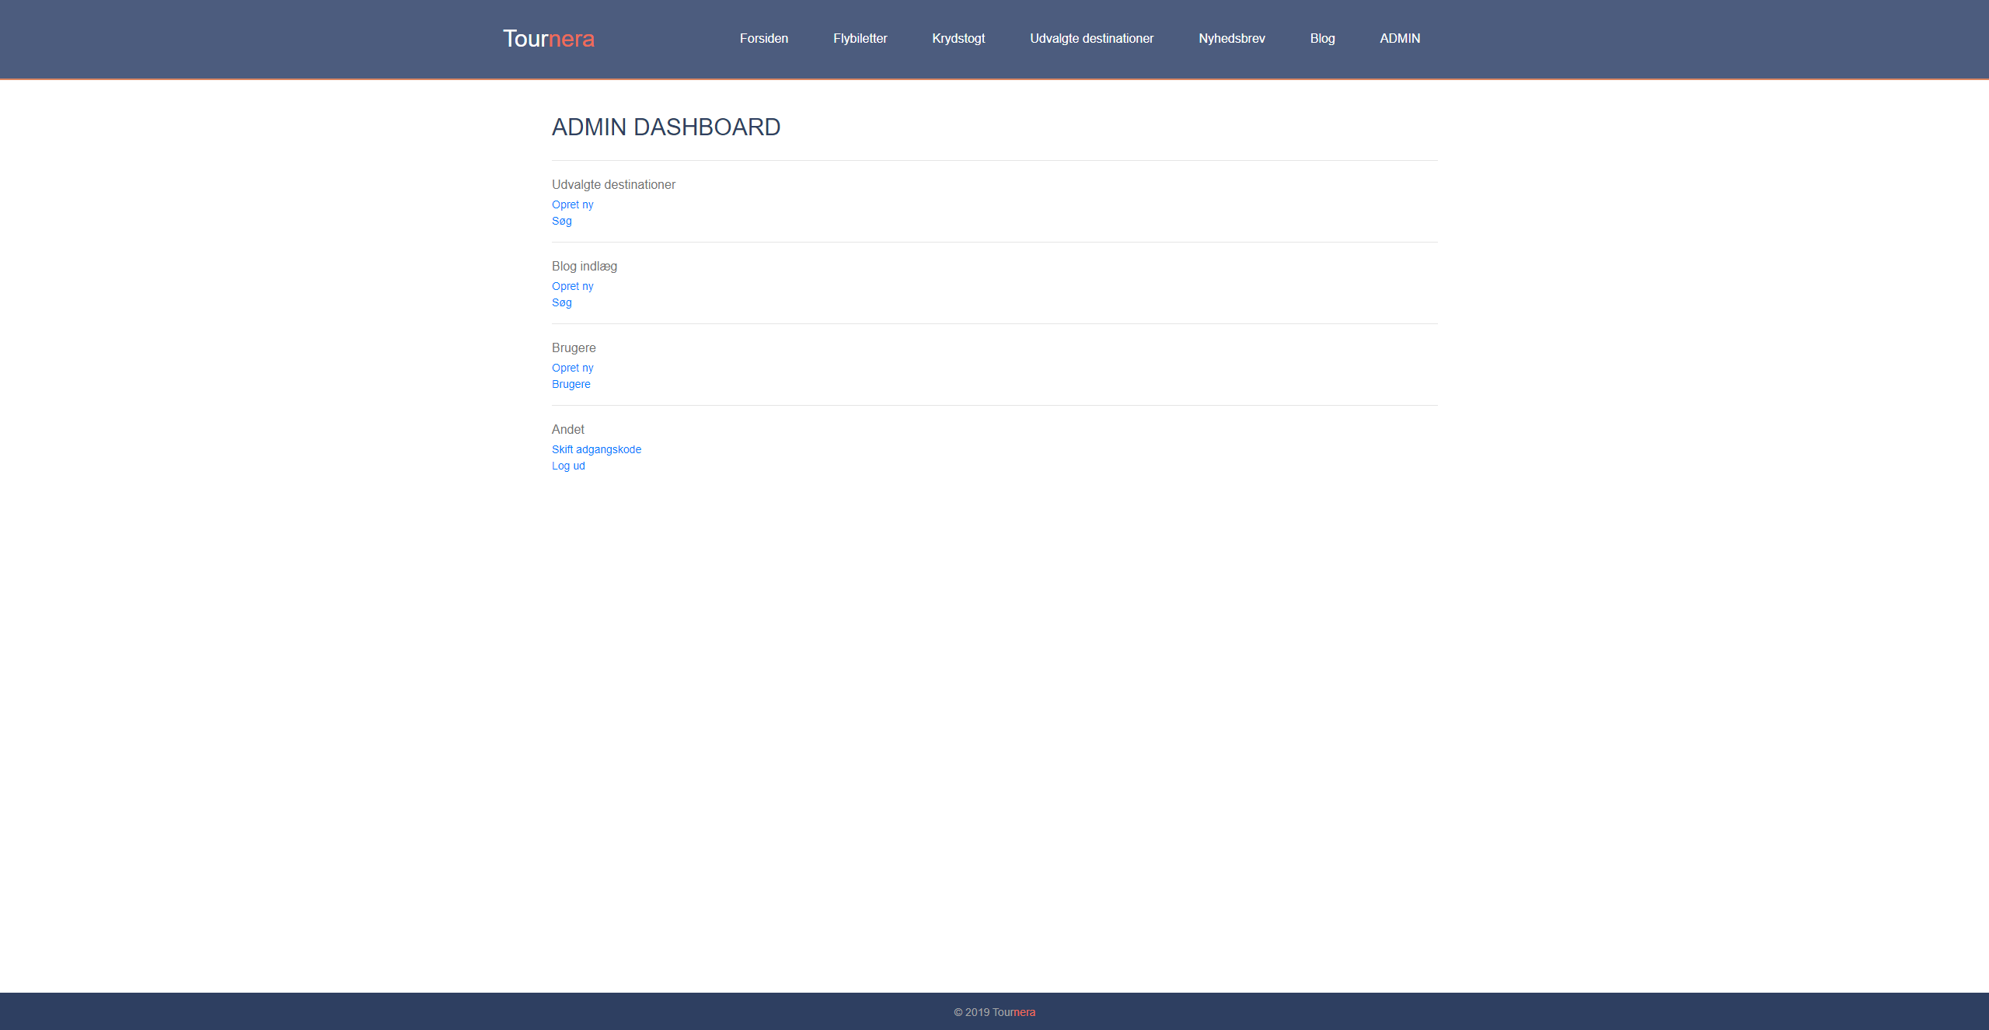Click the Tournera logo in header
This screenshot has width=1989, height=1030.
(548, 39)
